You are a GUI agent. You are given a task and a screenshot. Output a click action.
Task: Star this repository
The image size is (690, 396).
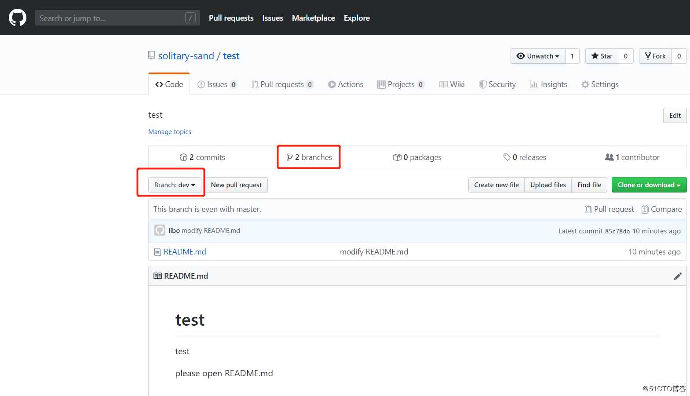pos(602,56)
